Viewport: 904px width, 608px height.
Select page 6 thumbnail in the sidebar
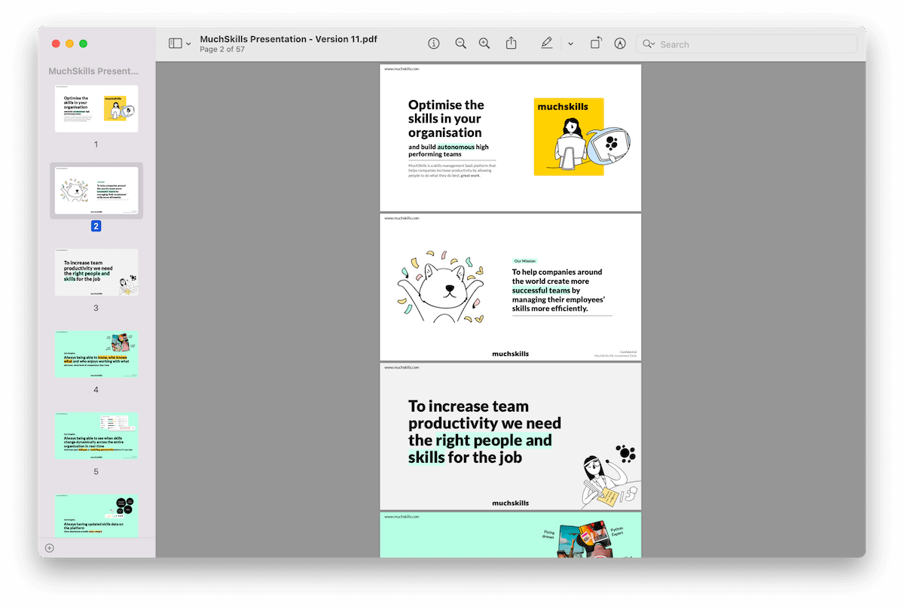coord(96,515)
